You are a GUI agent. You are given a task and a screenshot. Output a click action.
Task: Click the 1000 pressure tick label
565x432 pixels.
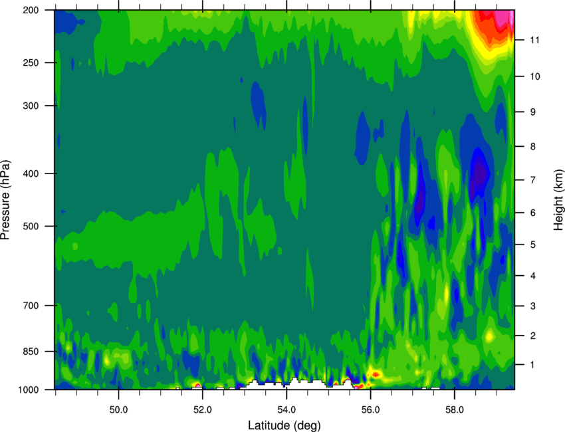tap(29, 389)
